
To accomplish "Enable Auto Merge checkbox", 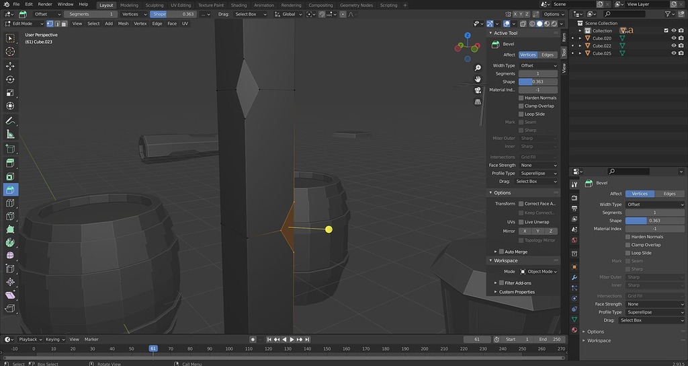I will tap(501, 252).
